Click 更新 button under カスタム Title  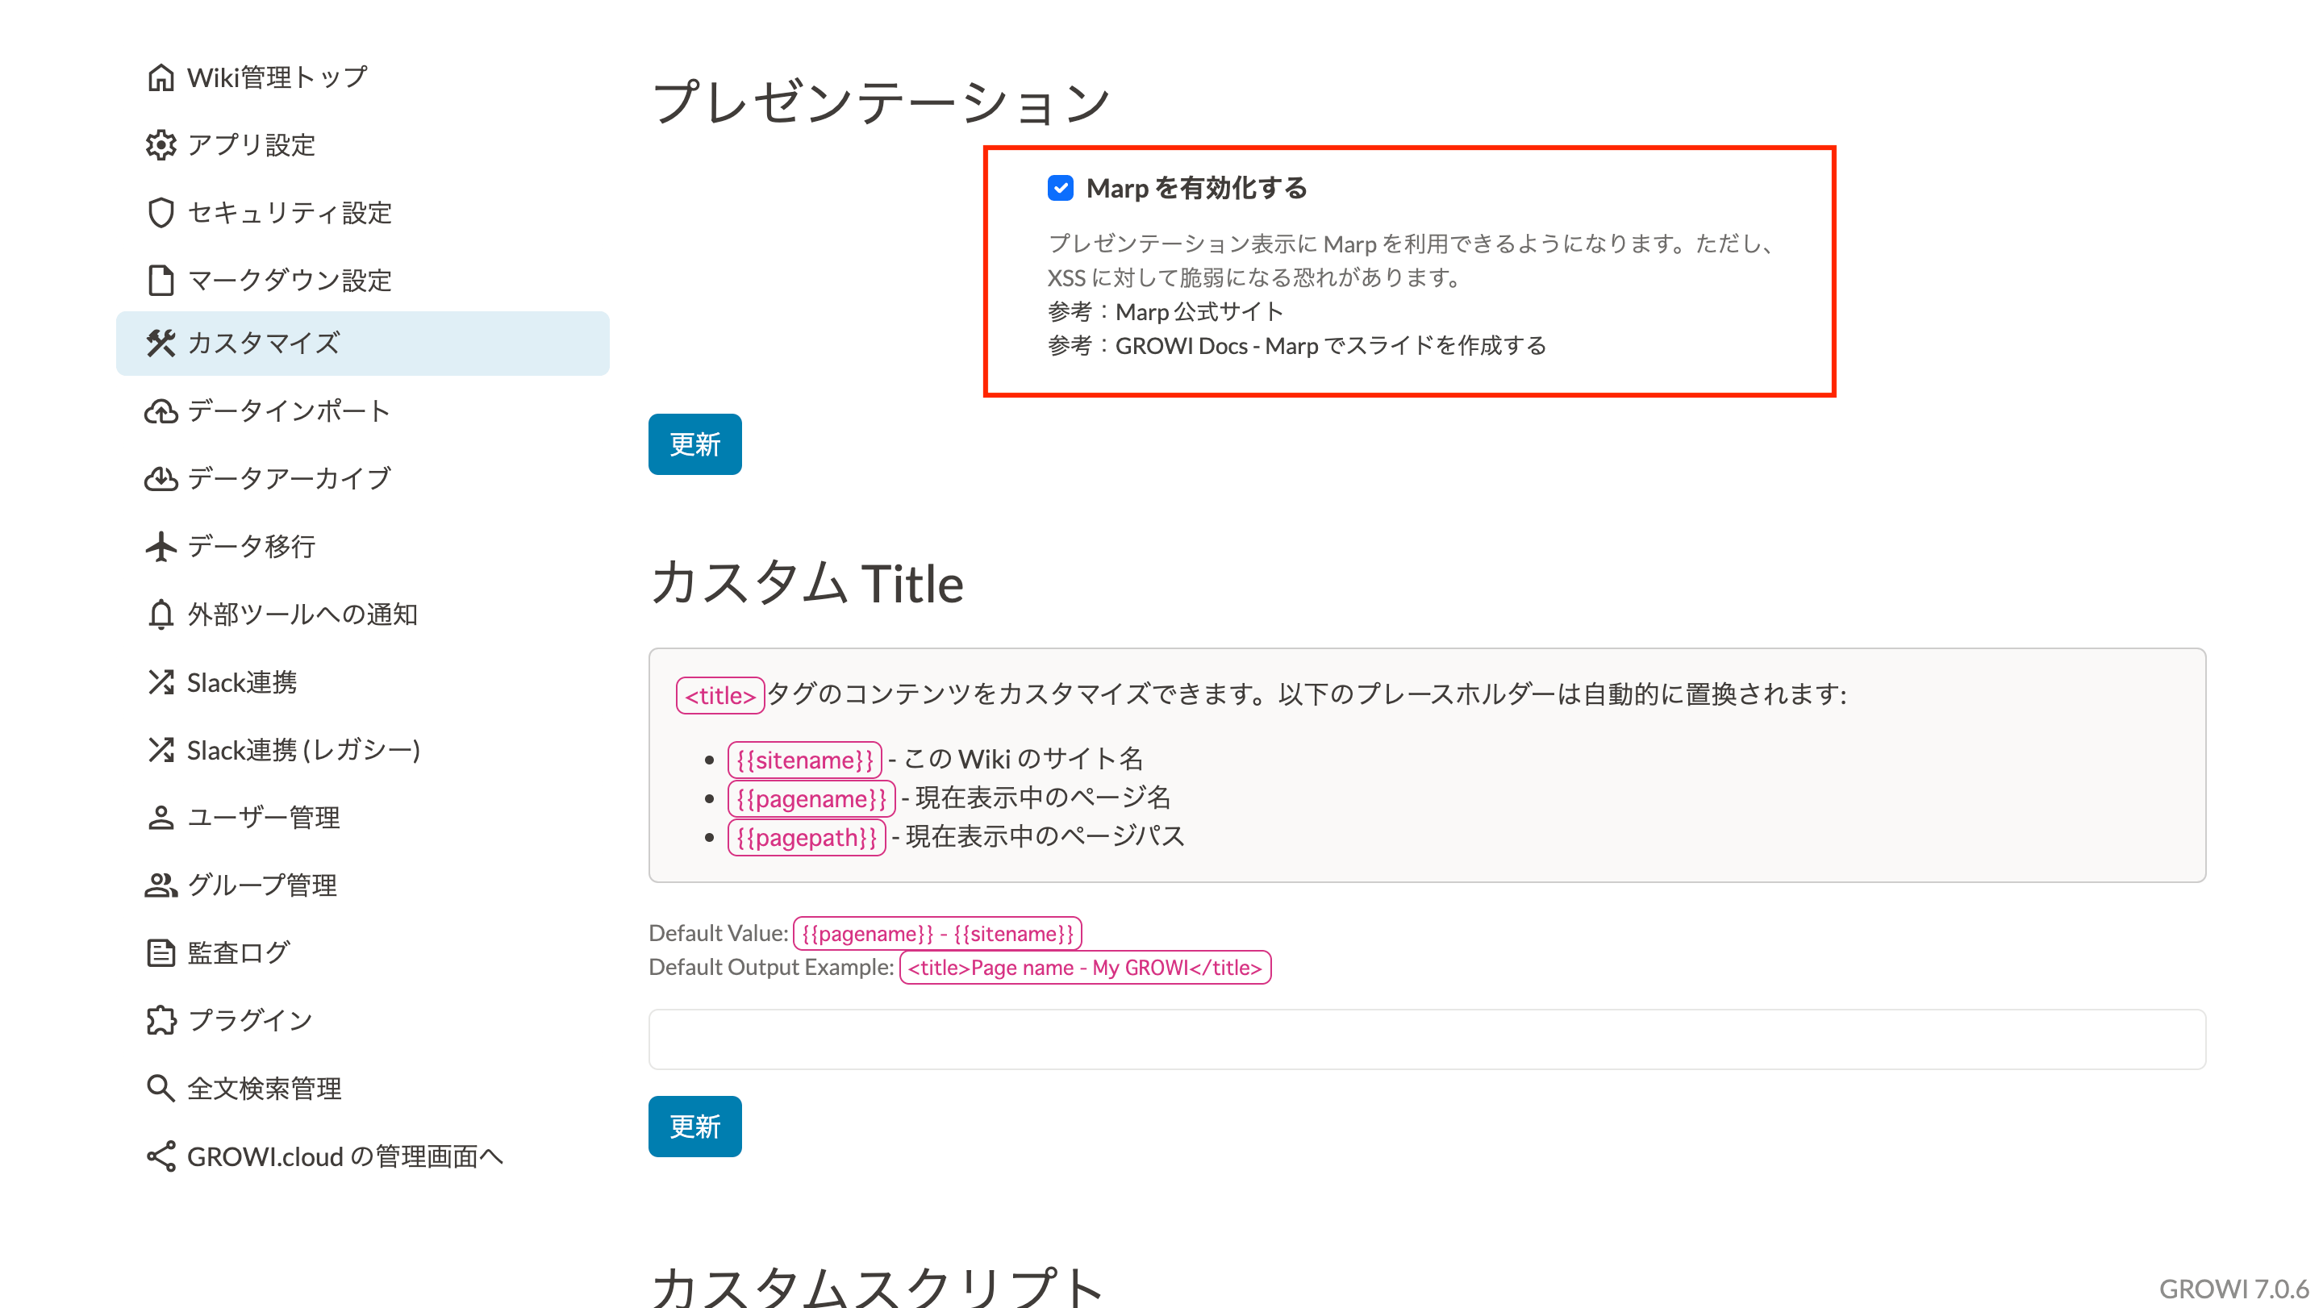click(694, 1127)
